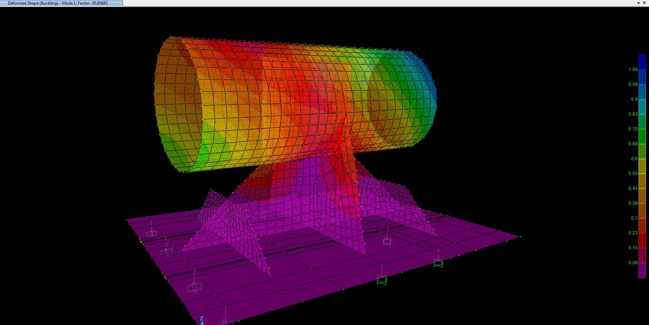Click the second gray support on left edge
This screenshot has height=325, width=649.
[x=167, y=252]
